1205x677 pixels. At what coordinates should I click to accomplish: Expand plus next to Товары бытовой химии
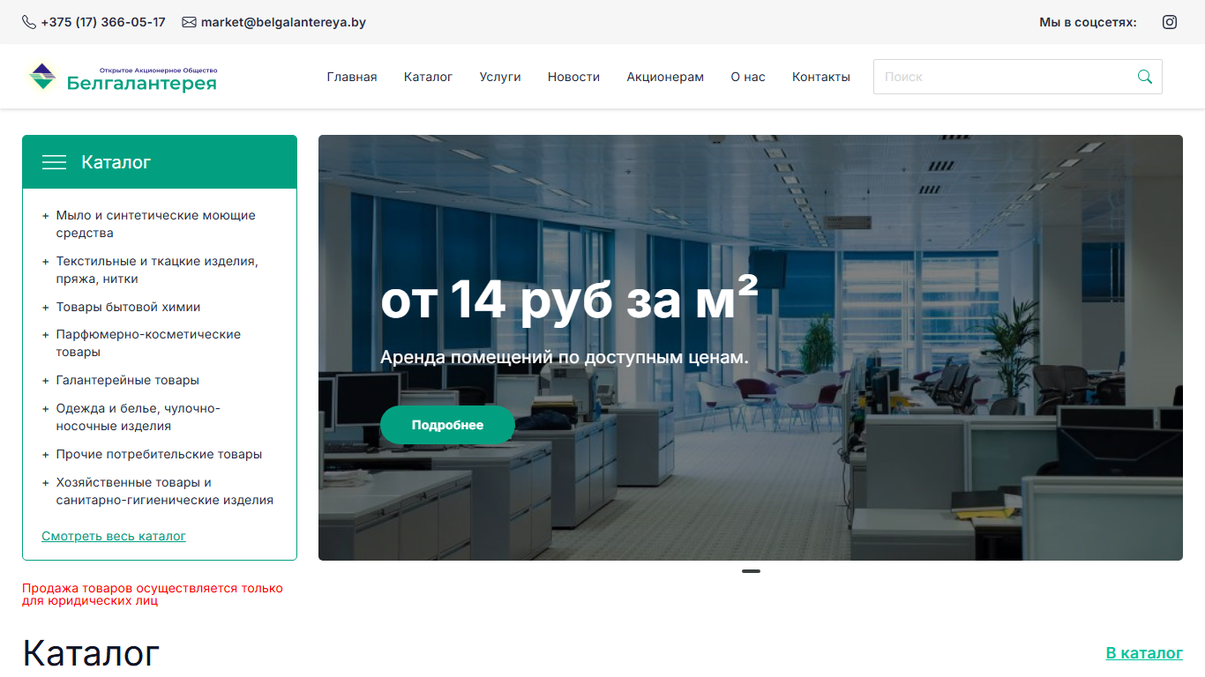(x=46, y=308)
